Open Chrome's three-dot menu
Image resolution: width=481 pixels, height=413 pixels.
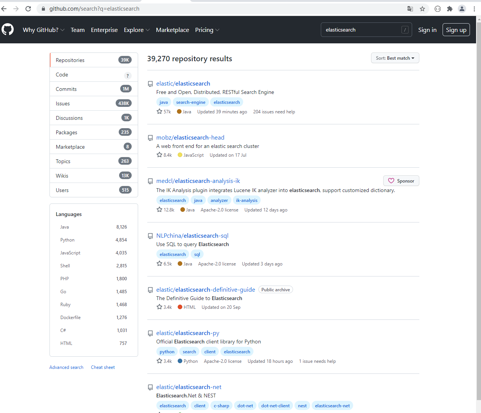pyautogui.click(x=474, y=9)
